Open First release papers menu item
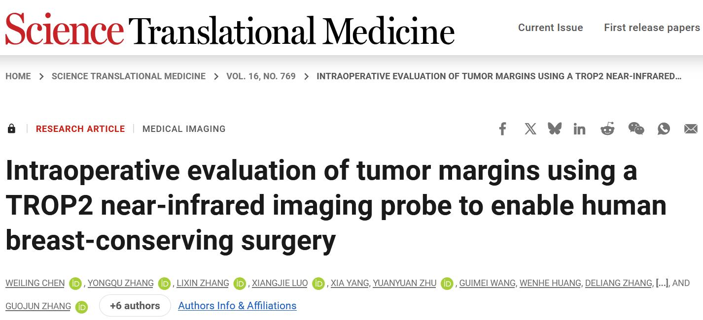This screenshot has width=703, height=320. pyautogui.click(x=652, y=28)
